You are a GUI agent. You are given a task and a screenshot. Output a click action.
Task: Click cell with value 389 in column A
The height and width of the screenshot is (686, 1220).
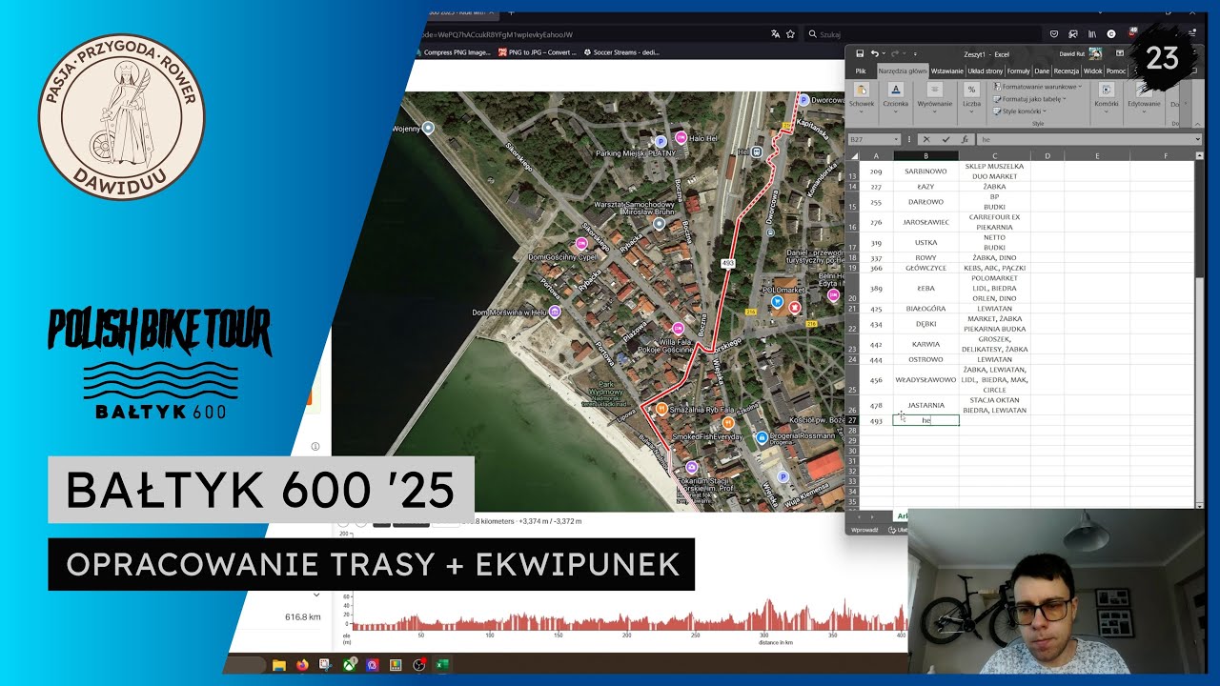[x=876, y=288]
